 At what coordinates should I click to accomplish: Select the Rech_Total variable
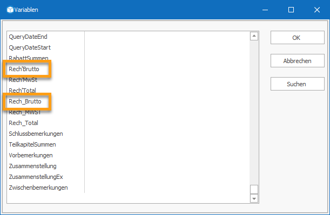point(23,123)
